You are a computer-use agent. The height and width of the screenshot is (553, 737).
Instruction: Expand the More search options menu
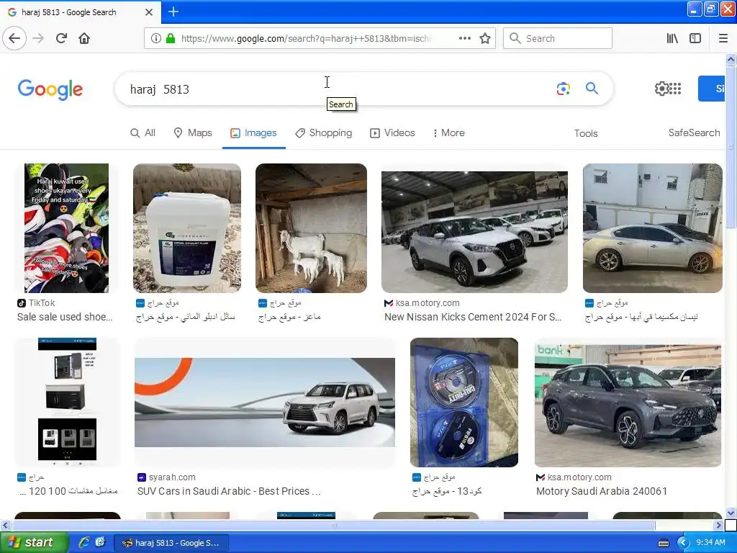coord(448,133)
